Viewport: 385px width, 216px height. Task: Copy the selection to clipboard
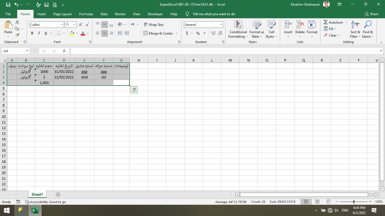17,29
